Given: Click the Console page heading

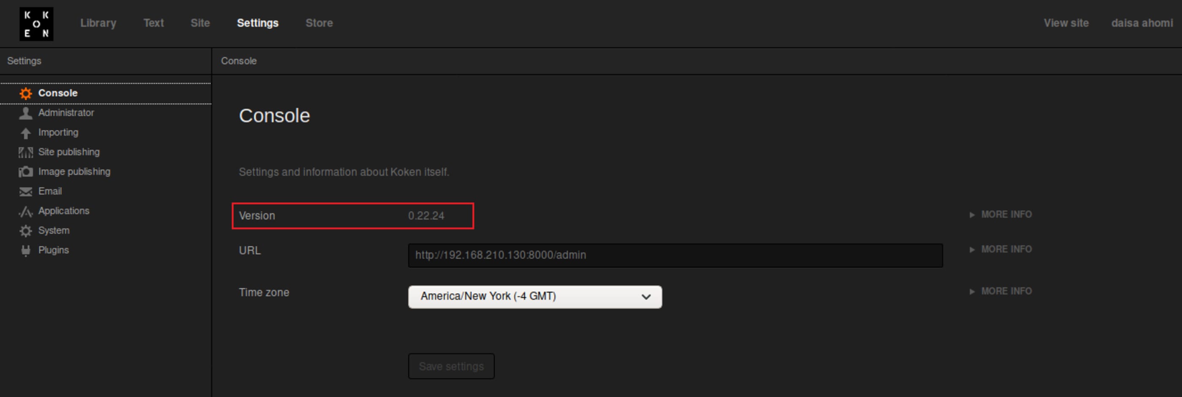Looking at the screenshot, I should point(274,116).
